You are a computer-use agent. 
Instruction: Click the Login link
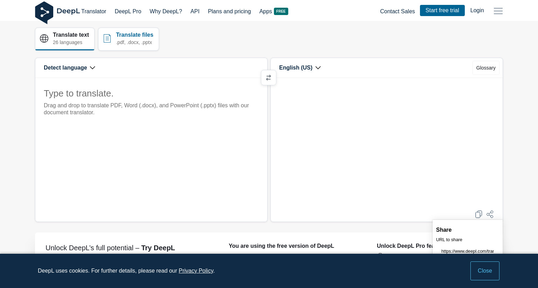pyautogui.click(x=477, y=10)
